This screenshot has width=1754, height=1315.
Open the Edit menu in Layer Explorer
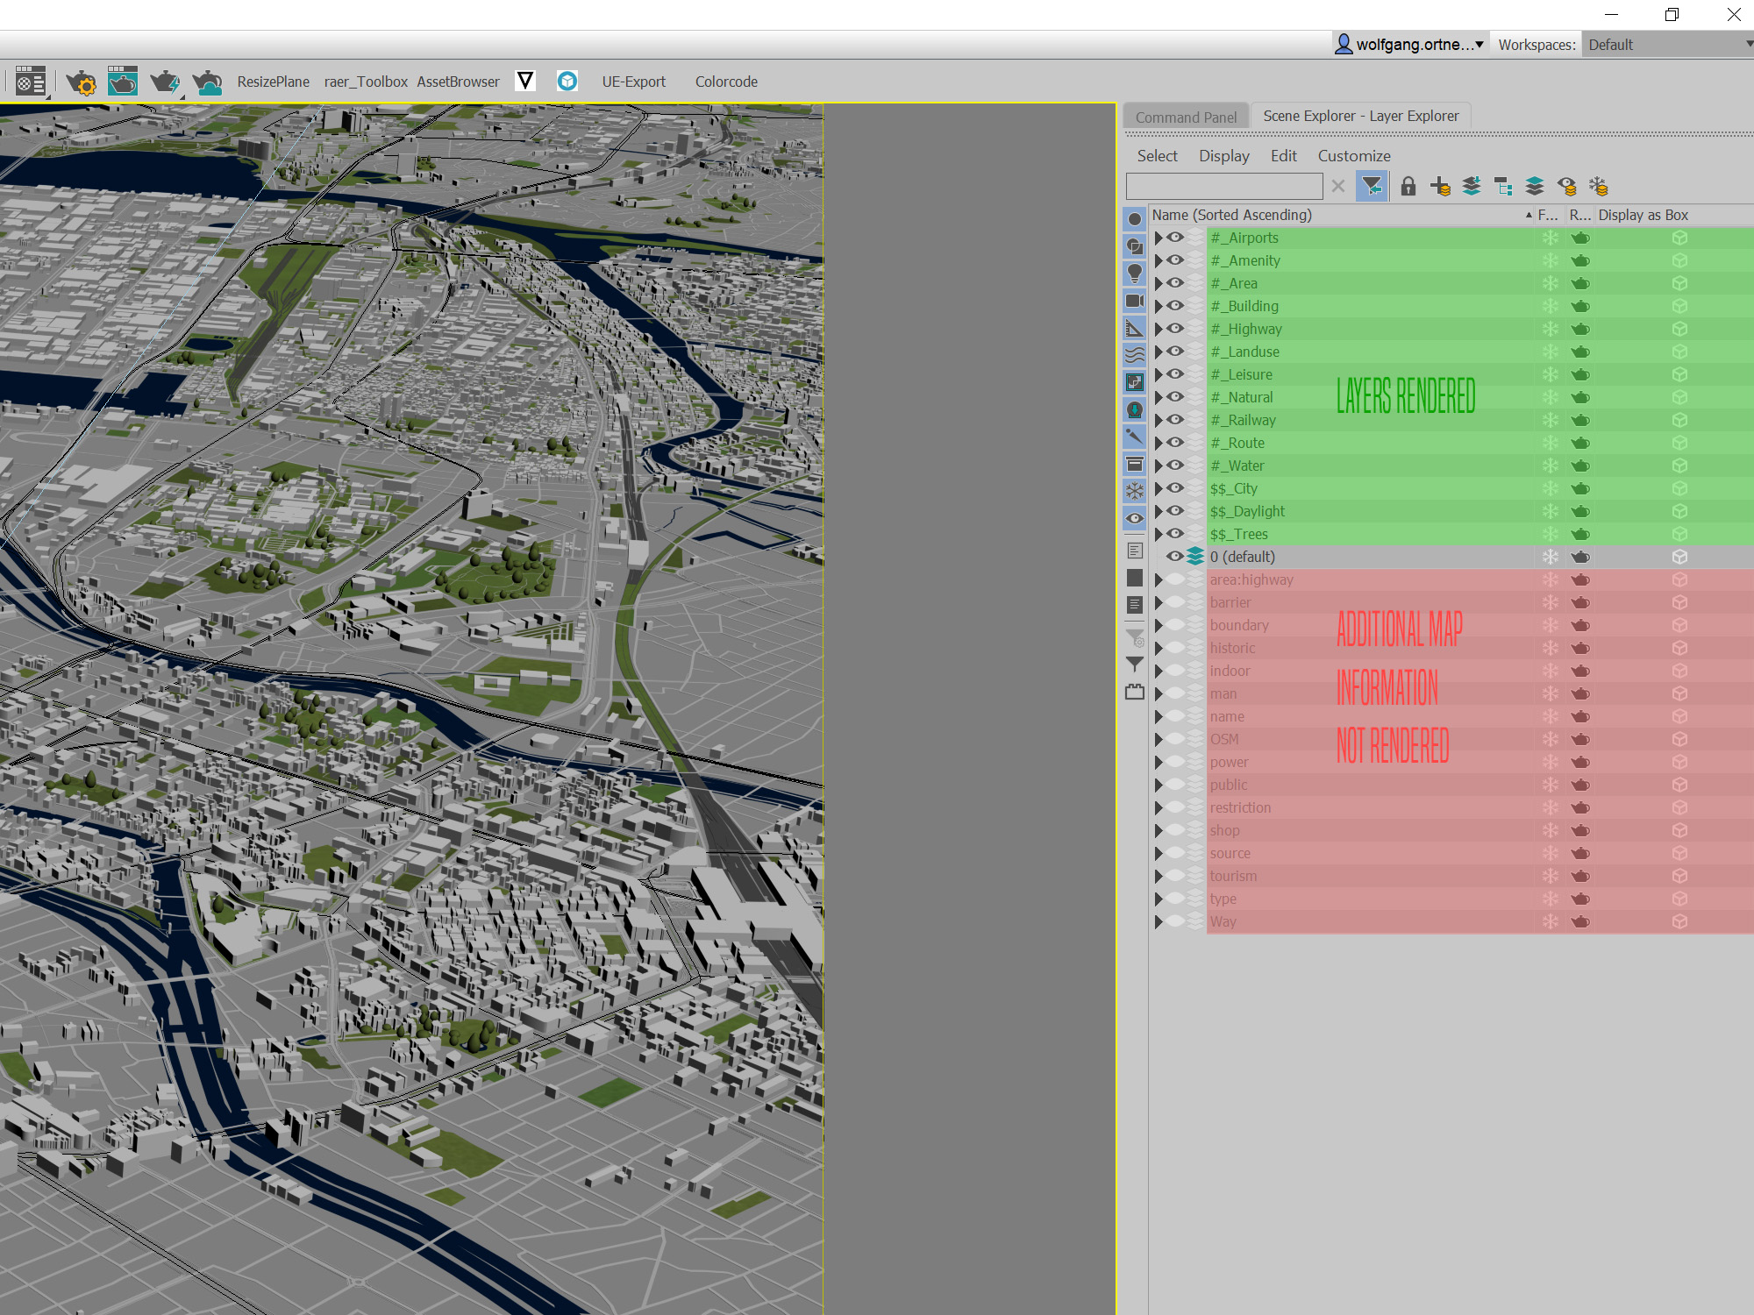(1283, 156)
